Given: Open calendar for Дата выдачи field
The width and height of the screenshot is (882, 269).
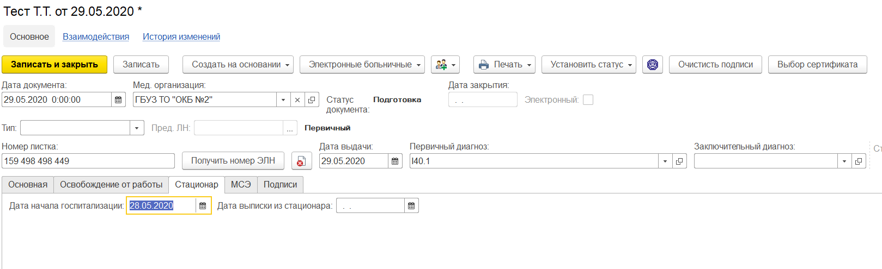Looking at the screenshot, I should click(395, 161).
